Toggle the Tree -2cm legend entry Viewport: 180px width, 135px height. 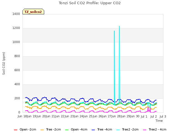point(51,129)
